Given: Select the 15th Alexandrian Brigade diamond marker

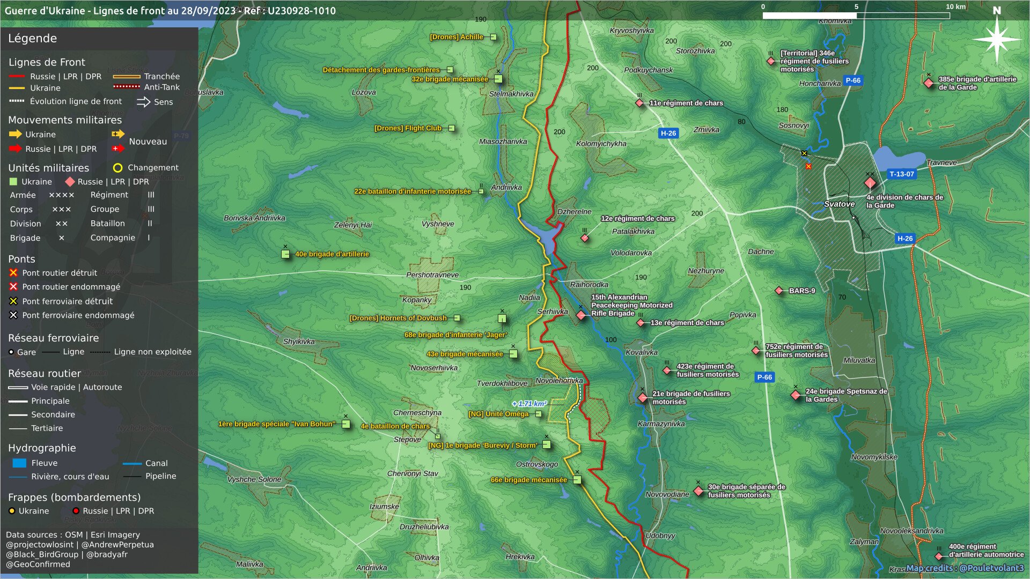Looking at the screenshot, I should pyautogui.click(x=581, y=315).
